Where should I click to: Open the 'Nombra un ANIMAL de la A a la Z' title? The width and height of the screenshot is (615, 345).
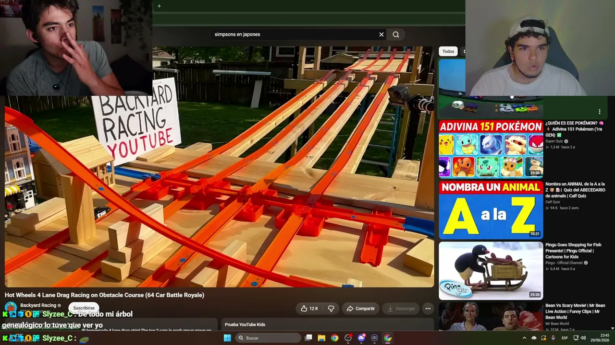pyautogui.click(x=575, y=190)
